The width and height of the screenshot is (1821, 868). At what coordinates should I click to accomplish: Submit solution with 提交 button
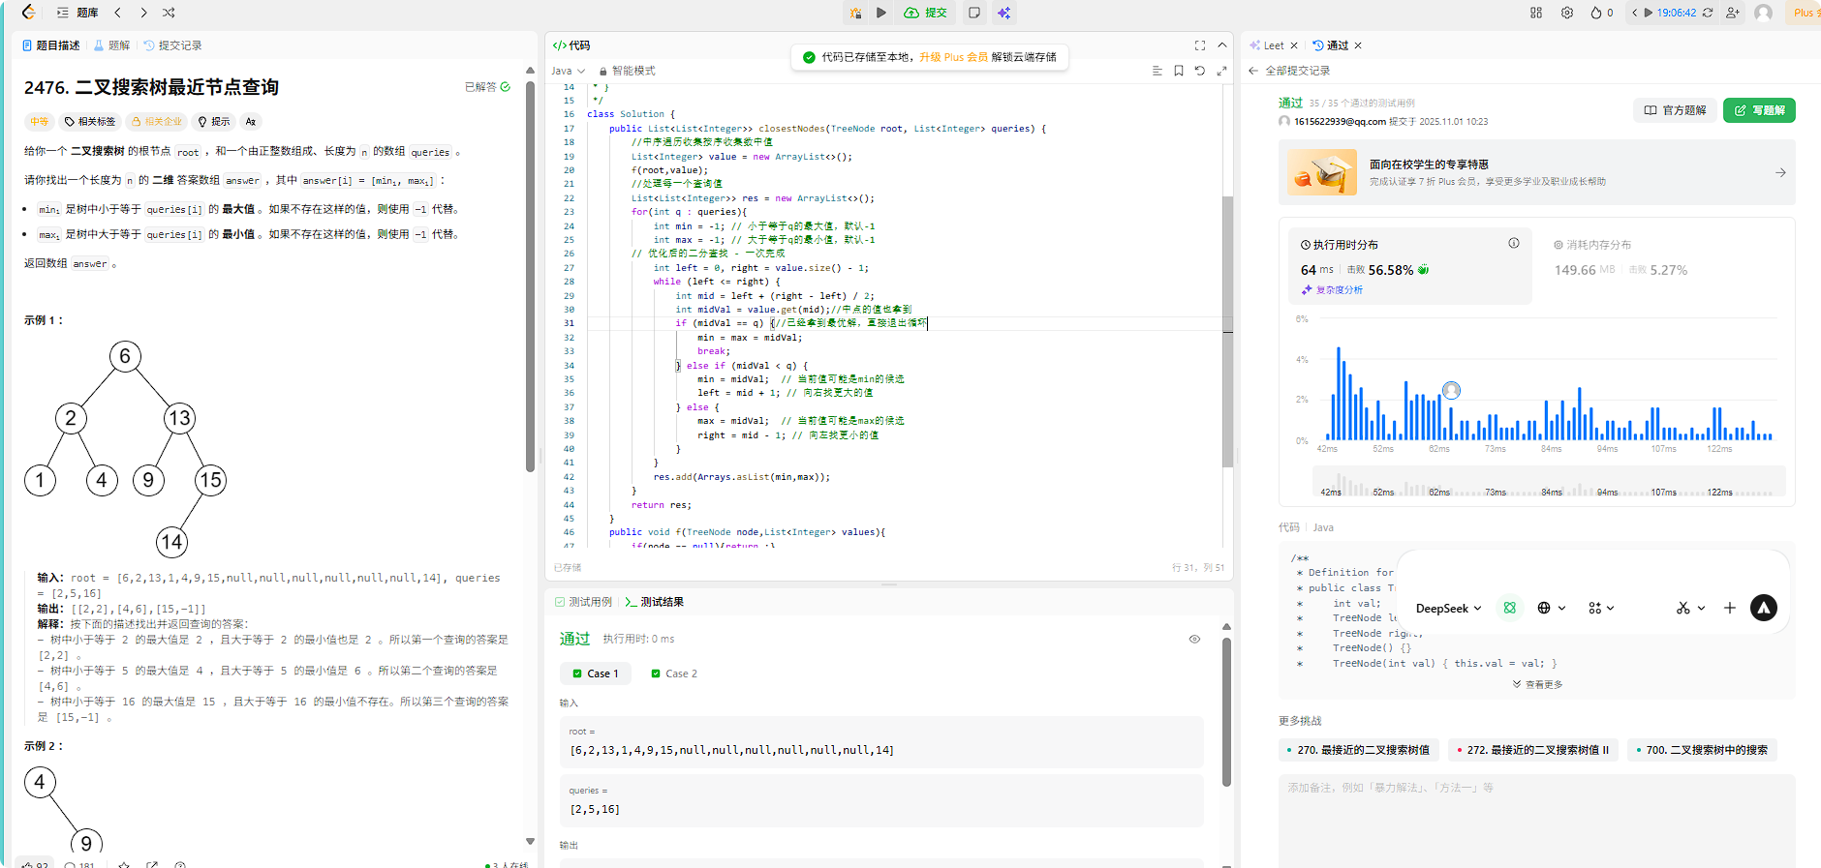[926, 13]
